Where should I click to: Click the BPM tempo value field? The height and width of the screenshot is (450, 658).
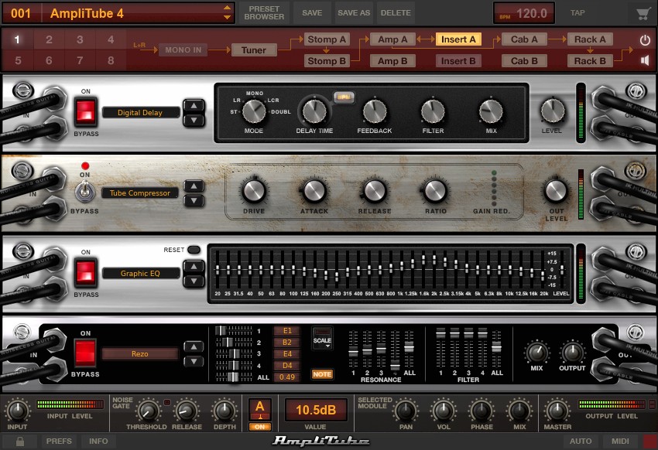[524, 13]
